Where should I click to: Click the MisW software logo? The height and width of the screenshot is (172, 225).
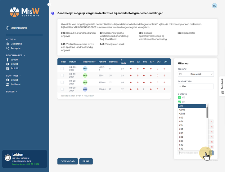click(25, 12)
